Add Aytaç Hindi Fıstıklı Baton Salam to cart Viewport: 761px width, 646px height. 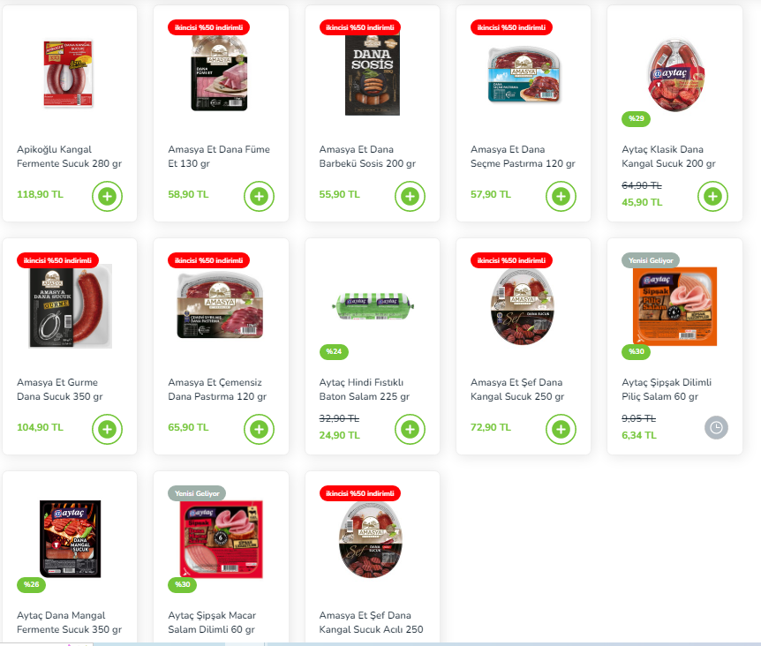point(410,429)
